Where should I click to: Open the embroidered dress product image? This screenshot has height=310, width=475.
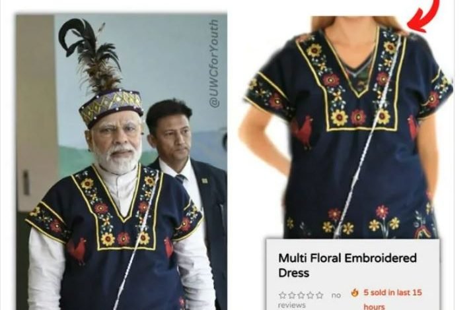tap(346, 127)
